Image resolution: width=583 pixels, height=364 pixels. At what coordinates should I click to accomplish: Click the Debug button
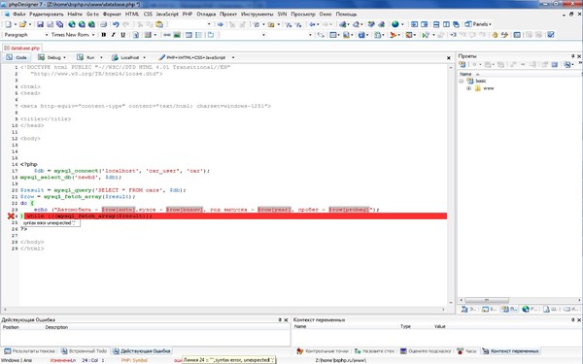(50, 57)
